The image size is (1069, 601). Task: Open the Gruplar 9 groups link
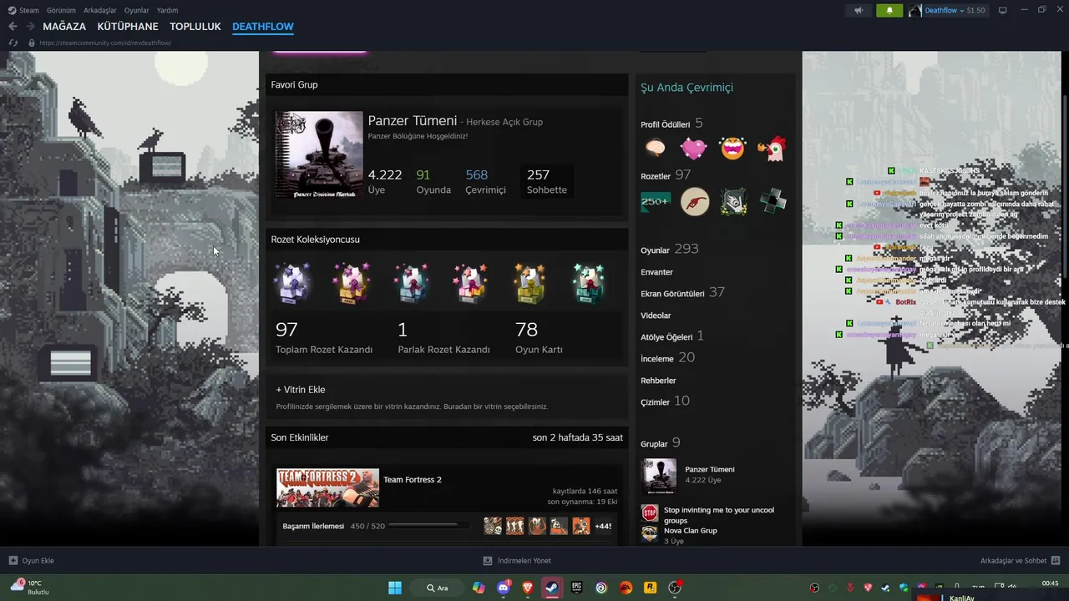661,443
